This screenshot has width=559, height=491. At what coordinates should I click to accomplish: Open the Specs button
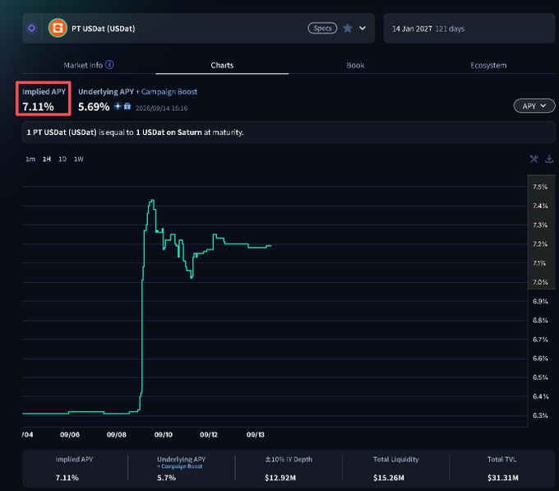click(322, 28)
